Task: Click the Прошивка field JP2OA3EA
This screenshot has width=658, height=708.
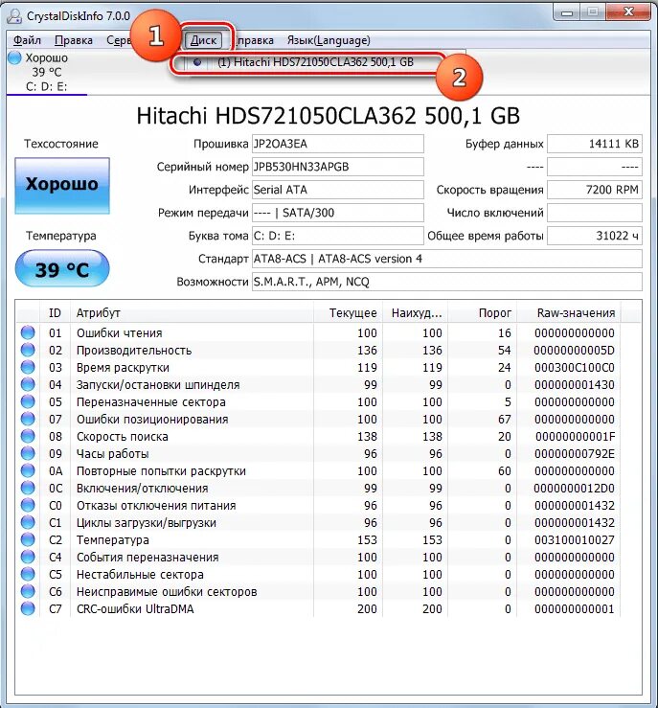Action: point(337,144)
